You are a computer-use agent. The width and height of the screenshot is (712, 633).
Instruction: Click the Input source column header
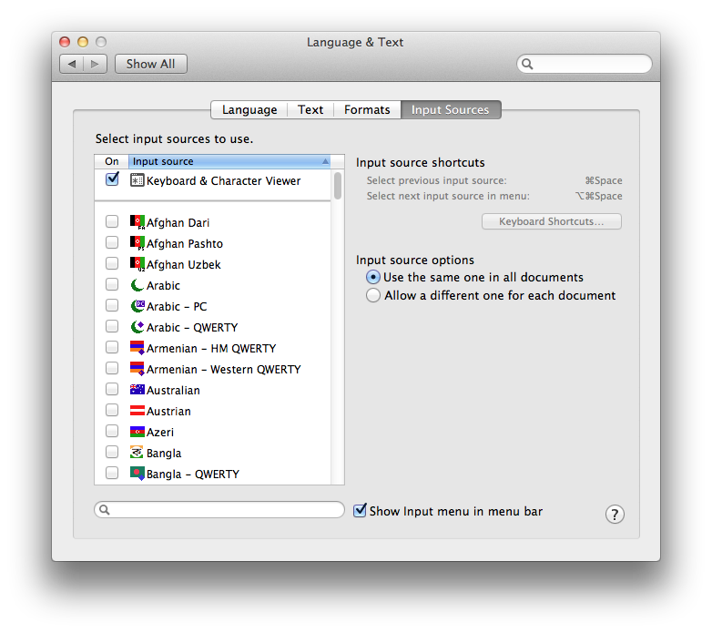229,161
